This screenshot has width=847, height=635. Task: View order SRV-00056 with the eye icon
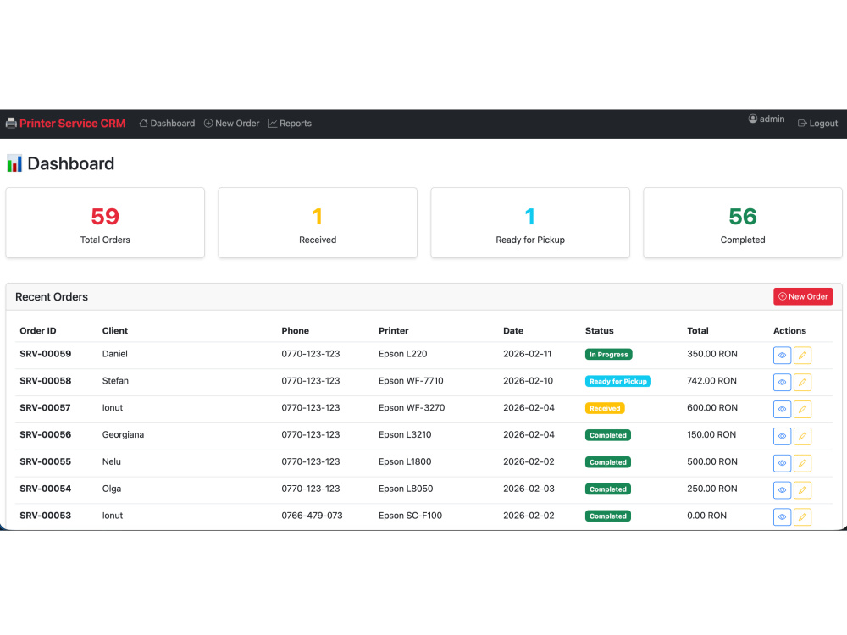click(782, 436)
